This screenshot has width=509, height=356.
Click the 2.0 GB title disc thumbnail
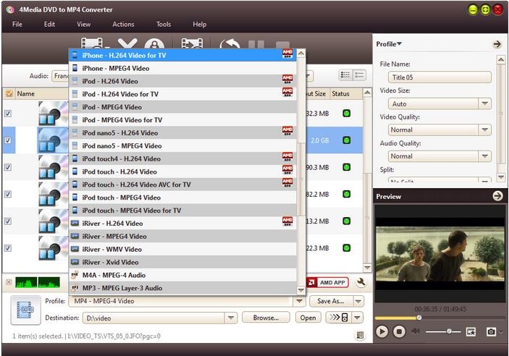(54, 140)
